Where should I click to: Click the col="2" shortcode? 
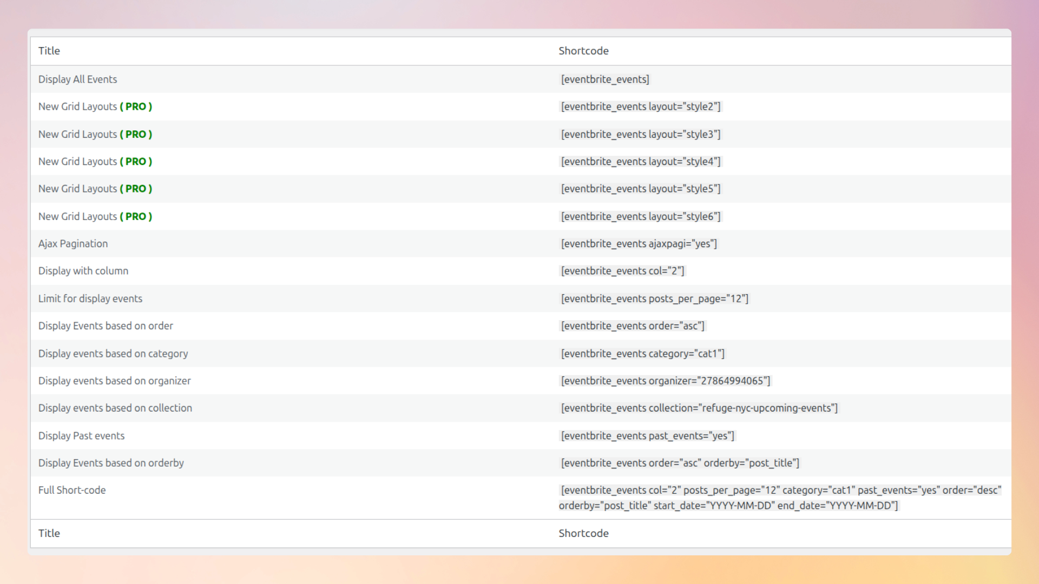click(622, 270)
